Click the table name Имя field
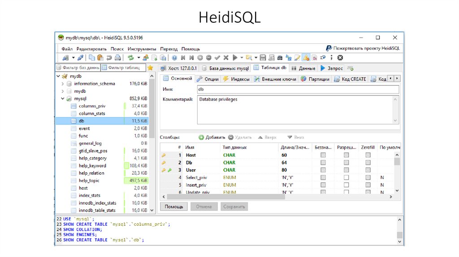 click(x=298, y=89)
